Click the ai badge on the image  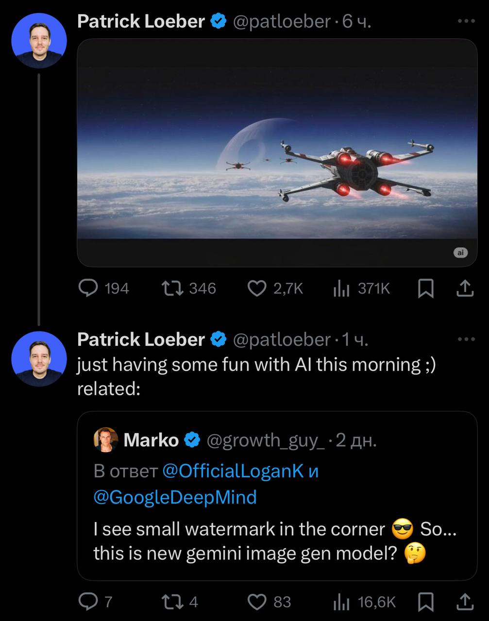460,252
